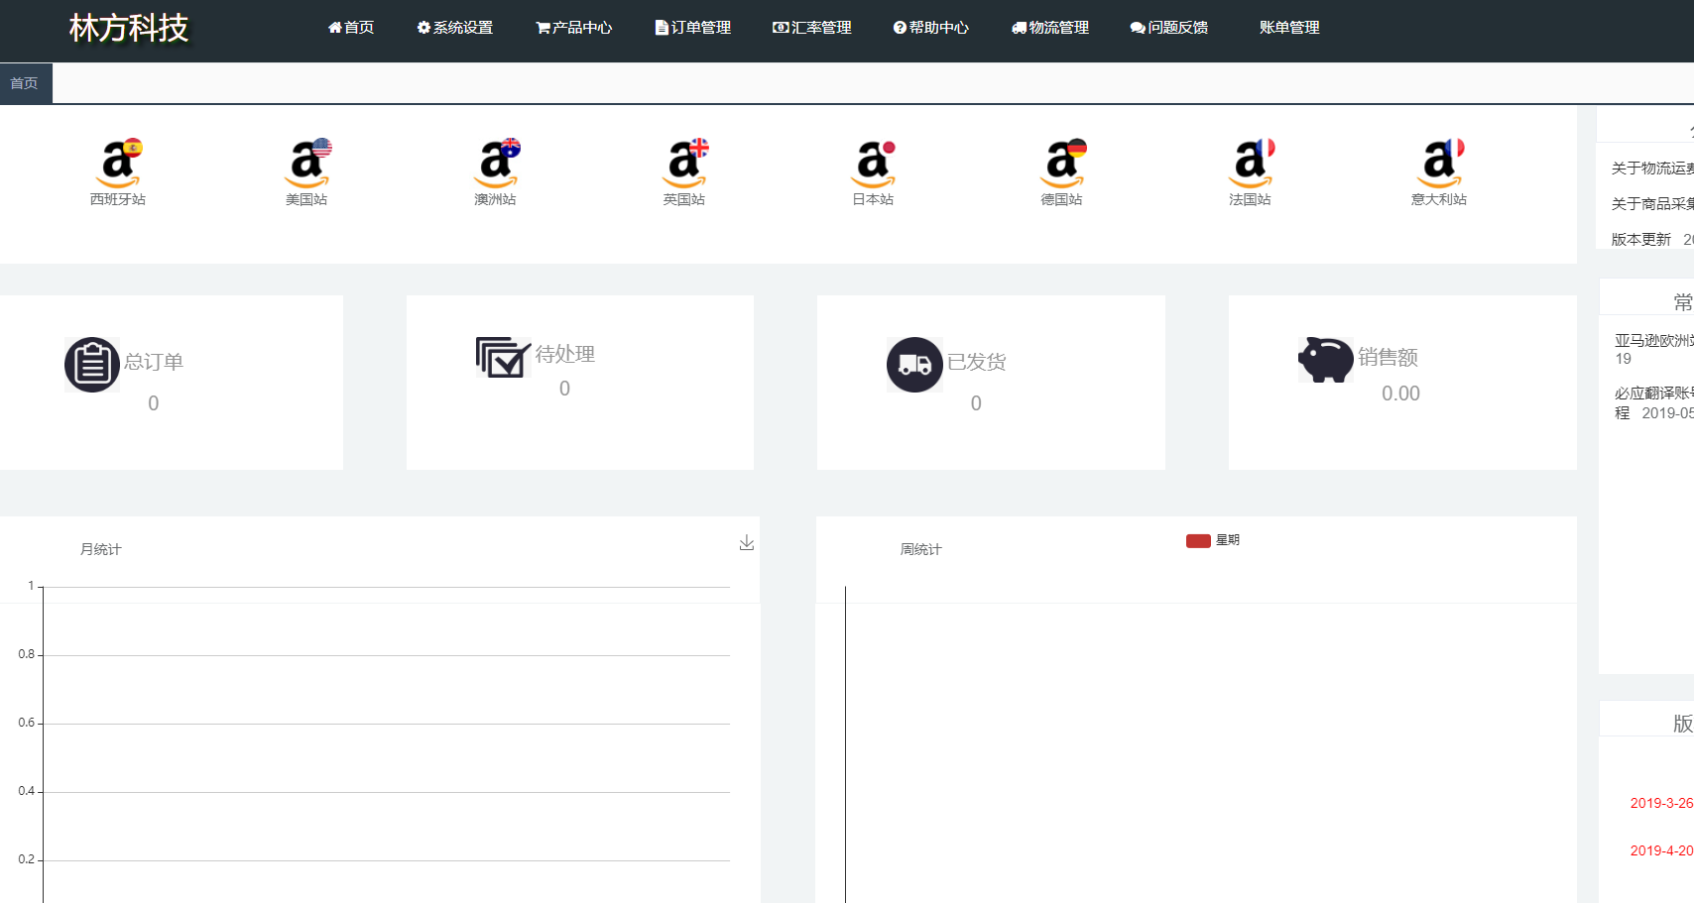Go to 首页 in the top navigation

point(351,28)
